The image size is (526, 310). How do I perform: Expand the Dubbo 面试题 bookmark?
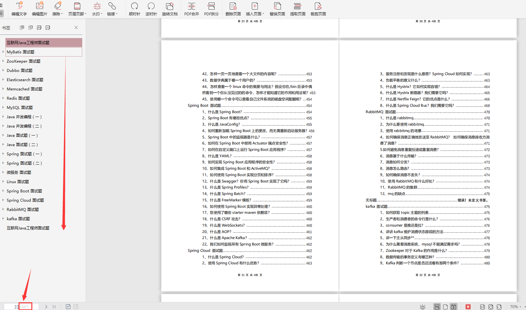3,70
